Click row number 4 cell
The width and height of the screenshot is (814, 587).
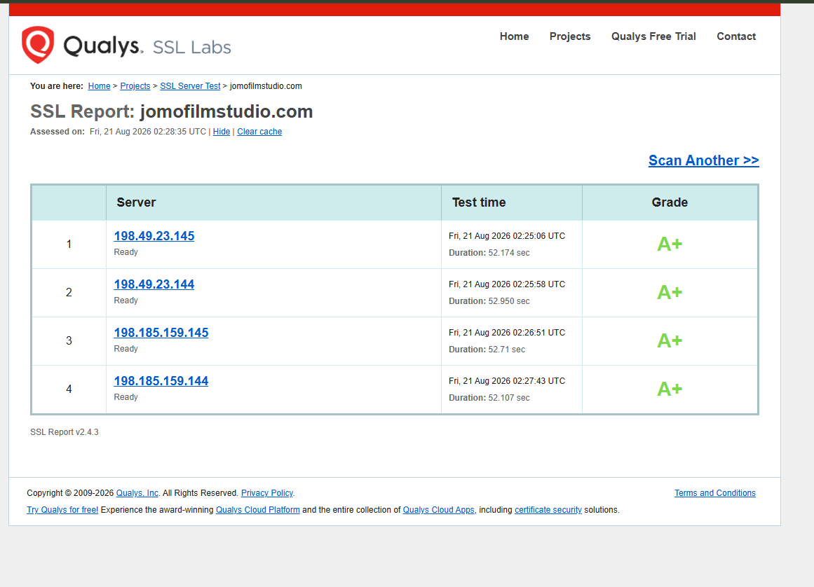(69, 389)
